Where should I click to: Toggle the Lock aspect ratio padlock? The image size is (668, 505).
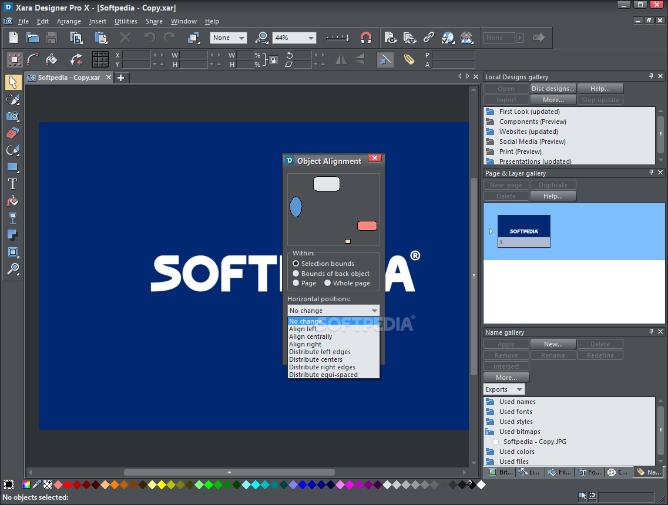click(273, 60)
